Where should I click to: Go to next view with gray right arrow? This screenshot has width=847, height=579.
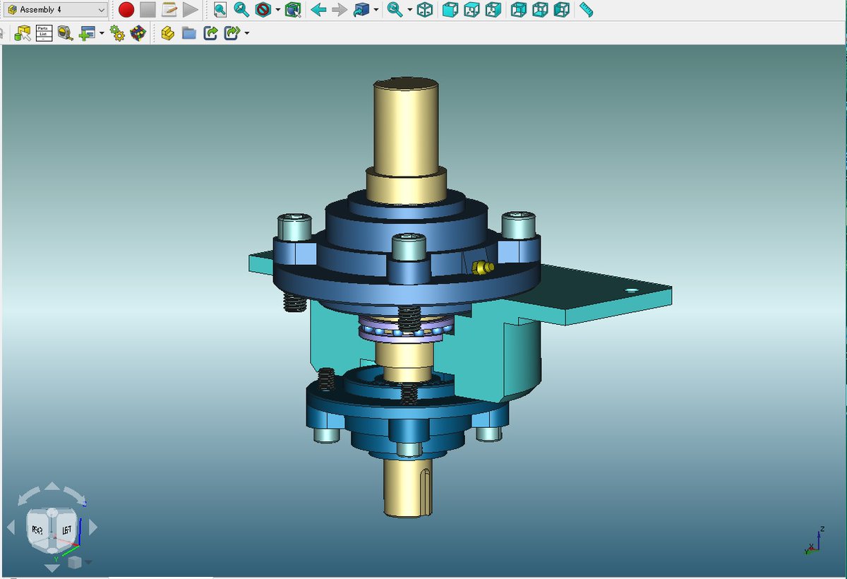(x=340, y=10)
